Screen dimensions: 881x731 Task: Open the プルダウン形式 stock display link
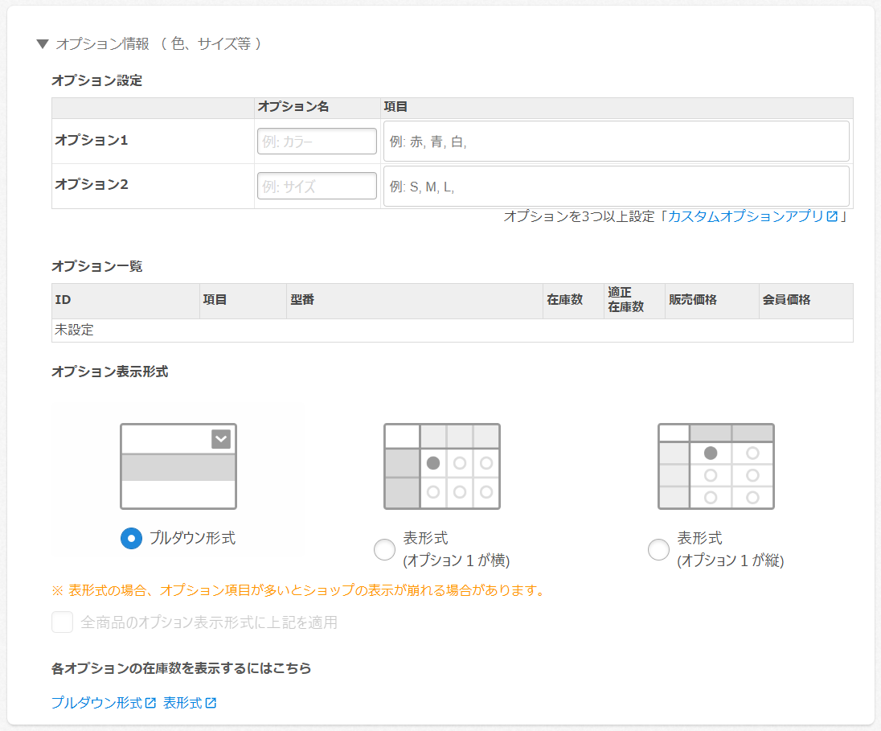coord(96,703)
